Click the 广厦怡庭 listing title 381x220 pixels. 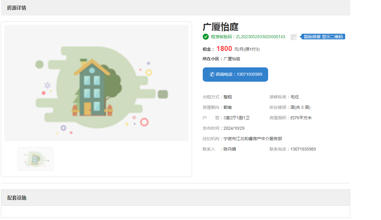click(x=220, y=27)
